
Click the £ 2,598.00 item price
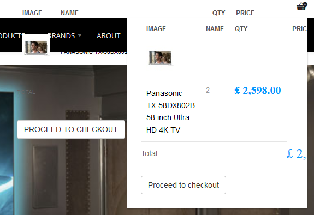point(258,91)
